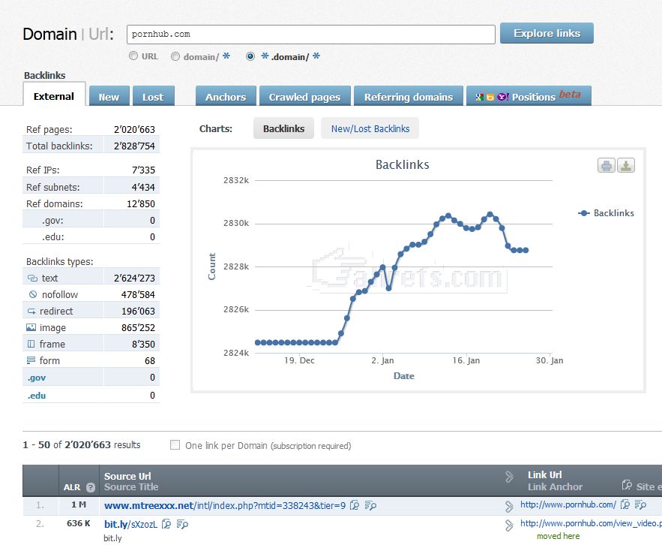The height and width of the screenshot is (545, 662).
Task: Click the image count 865'252
Action: [x=138, y=328]
